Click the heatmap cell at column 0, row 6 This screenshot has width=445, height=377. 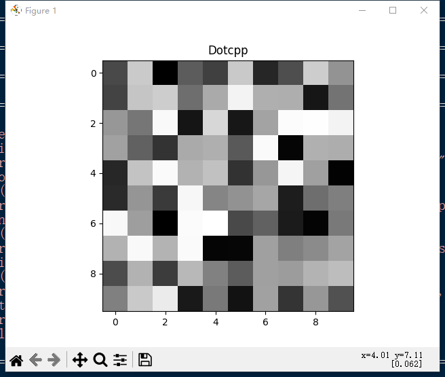coord(115,223)
